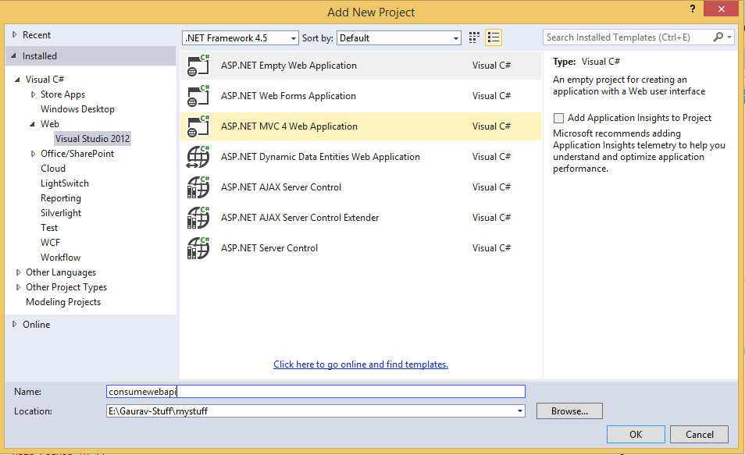Select the WCF category
Viewport: 745px width, 455px height.
coord(50,243)
